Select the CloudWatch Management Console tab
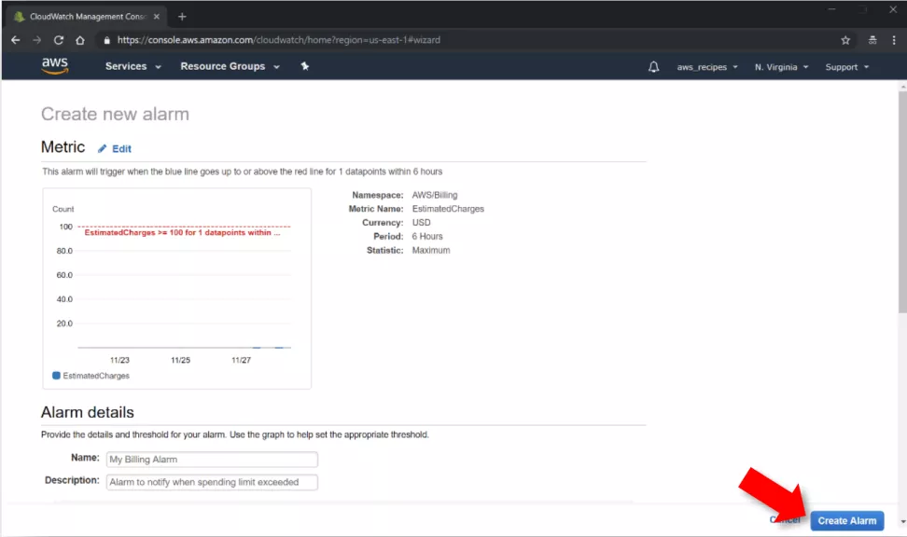 click(87, 17)
